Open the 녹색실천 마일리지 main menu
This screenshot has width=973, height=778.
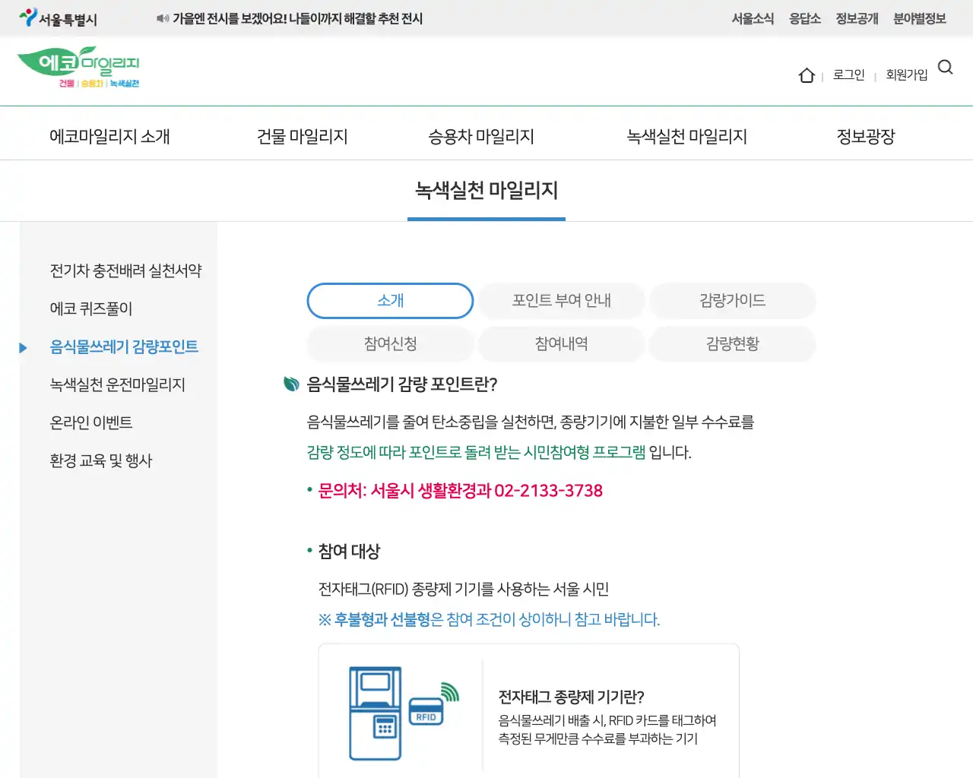coord(687,137)
